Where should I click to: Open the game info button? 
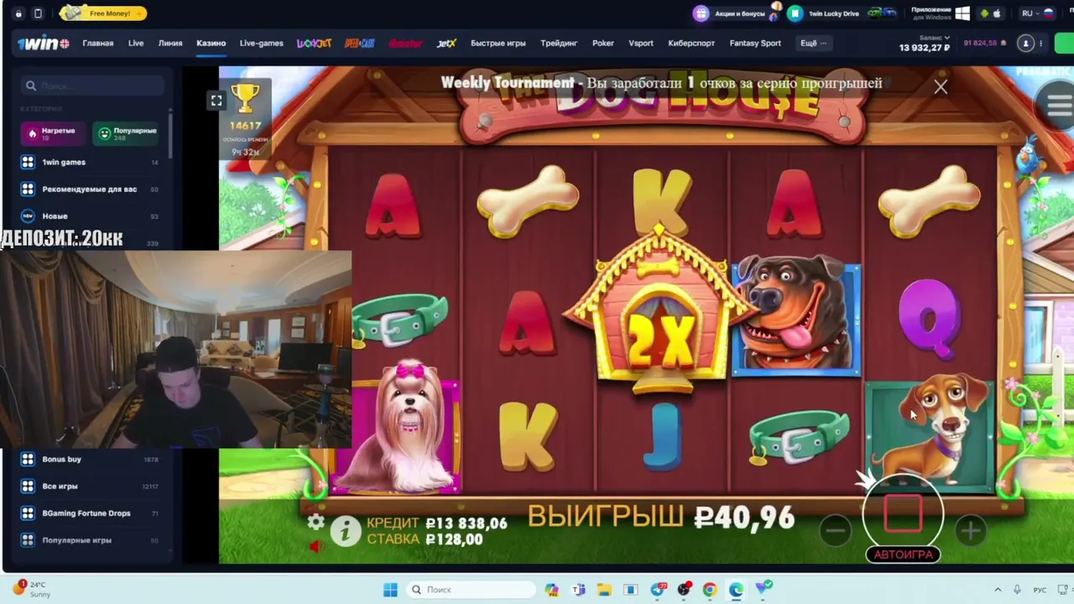(345, 530)
